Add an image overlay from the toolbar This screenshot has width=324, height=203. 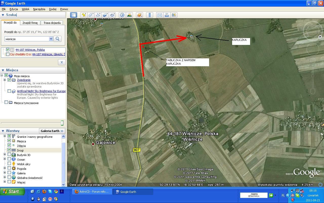(x=105, y=15)
